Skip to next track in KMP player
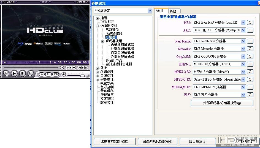 click(x=30, y=73)
